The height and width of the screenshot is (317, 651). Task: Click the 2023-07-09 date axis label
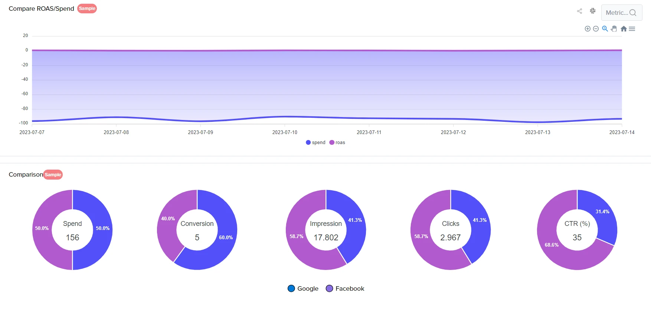point(200,132)
